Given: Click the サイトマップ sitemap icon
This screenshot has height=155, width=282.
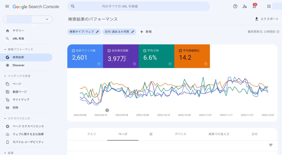Looking at the screenshot, I should tap(7, 100).
